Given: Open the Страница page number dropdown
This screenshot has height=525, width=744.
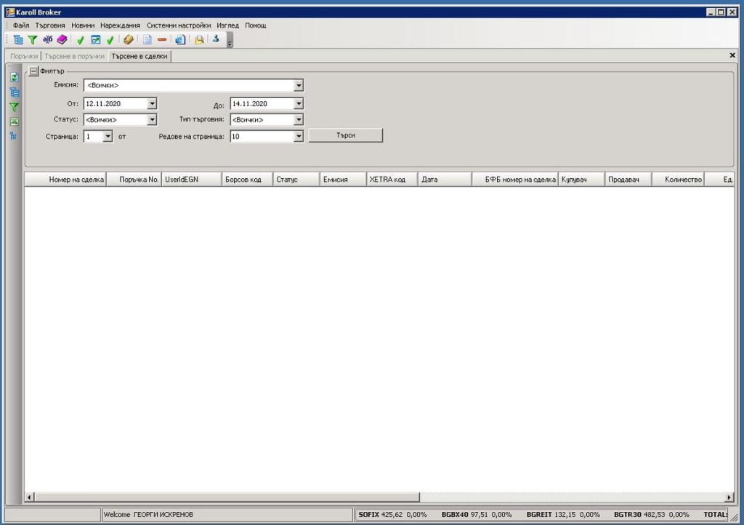Looking at the screenshot, I should [108, 136].
